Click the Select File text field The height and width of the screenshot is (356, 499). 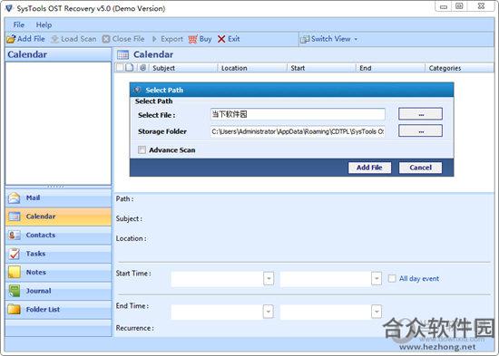pyautogui.click(x=298, y=114)
